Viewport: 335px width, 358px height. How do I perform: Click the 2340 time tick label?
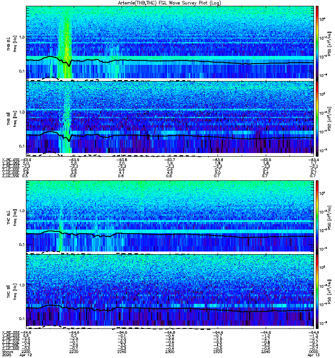point(266,352)
